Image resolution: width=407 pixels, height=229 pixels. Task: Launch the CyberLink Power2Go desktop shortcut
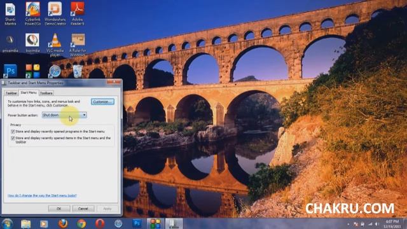pos(32,14)
